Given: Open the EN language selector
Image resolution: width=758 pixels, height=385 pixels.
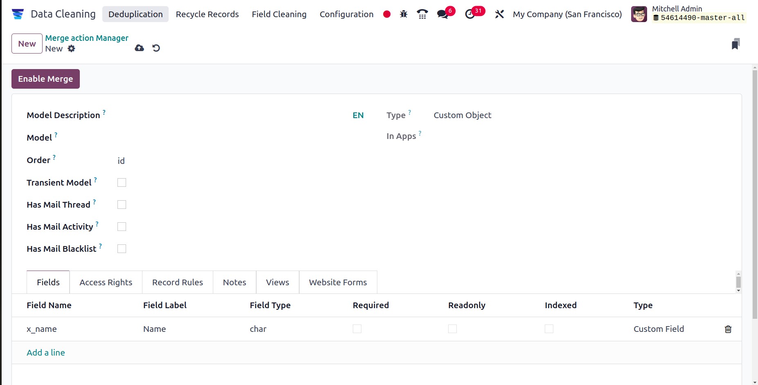Looking at the screenshot, I should click(x=358, y=115).
